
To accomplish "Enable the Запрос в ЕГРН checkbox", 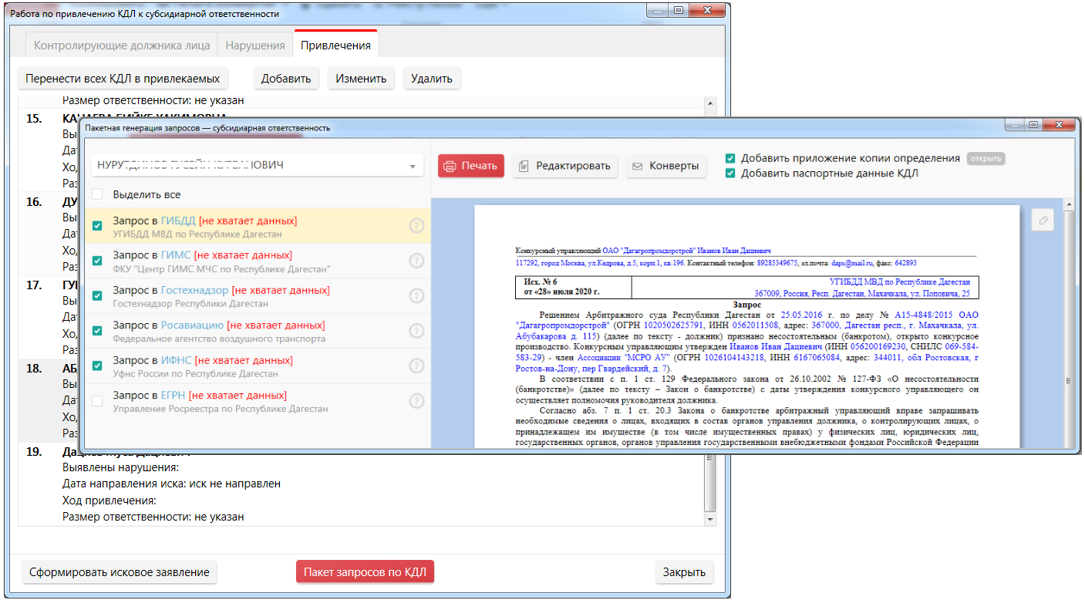I will [x=97, y=401].
